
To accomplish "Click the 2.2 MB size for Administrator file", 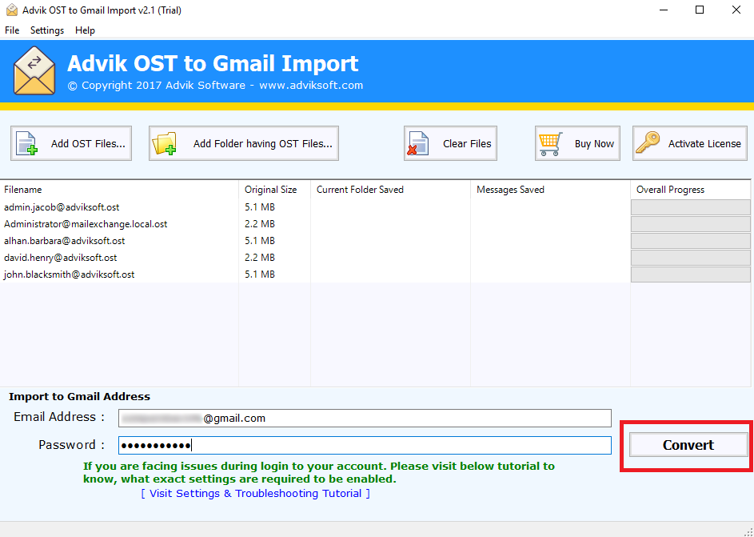I will coord(260,224).
